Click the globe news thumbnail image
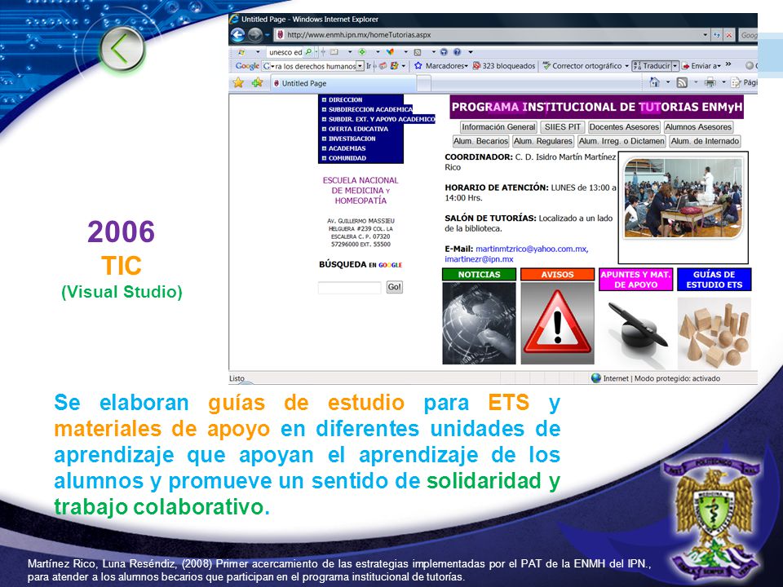The image size is (783, 587). point(479,324)
